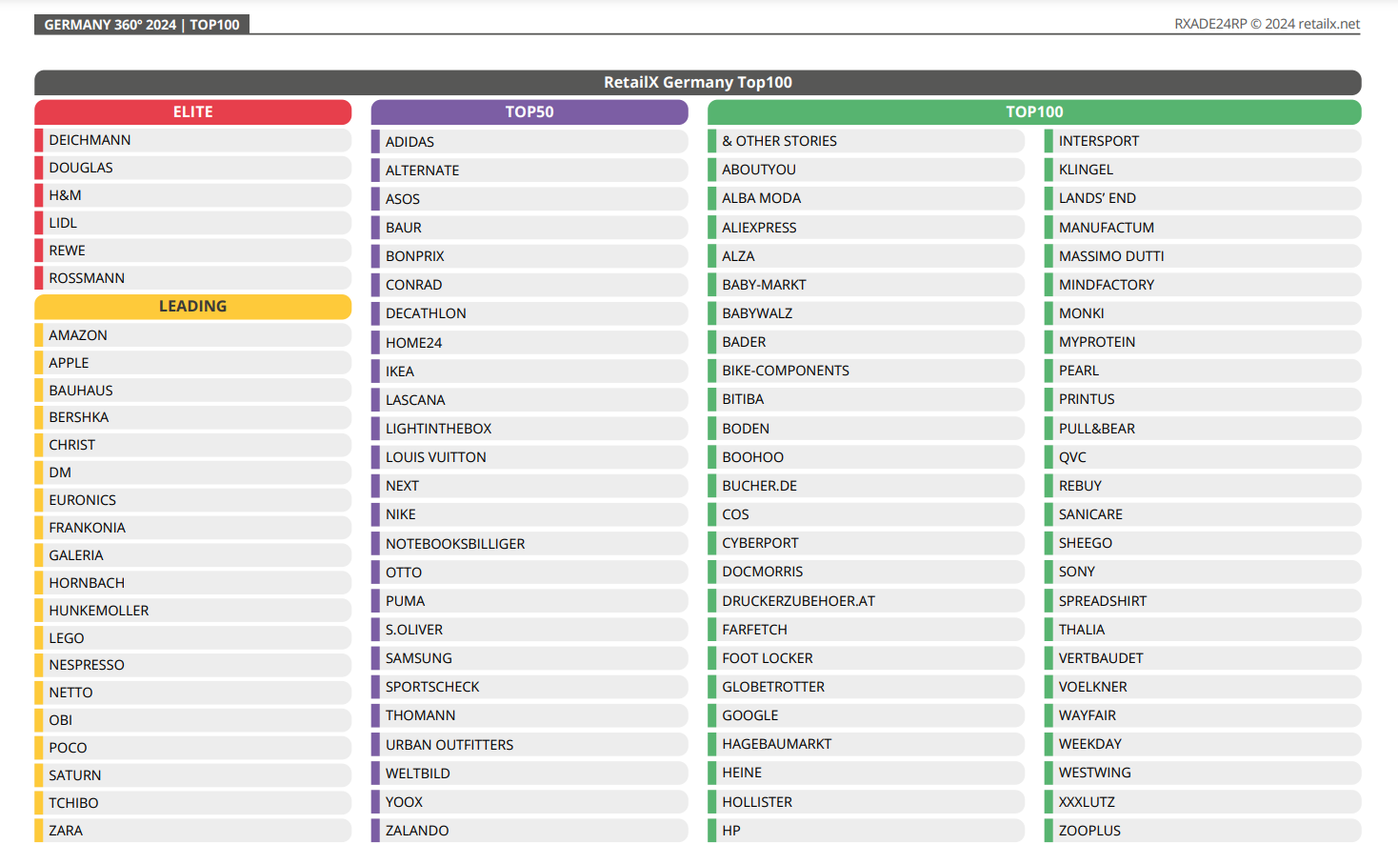Click the RetailX Germany Top100 title bar
The image size is (1398, 864).
(698, 83)
